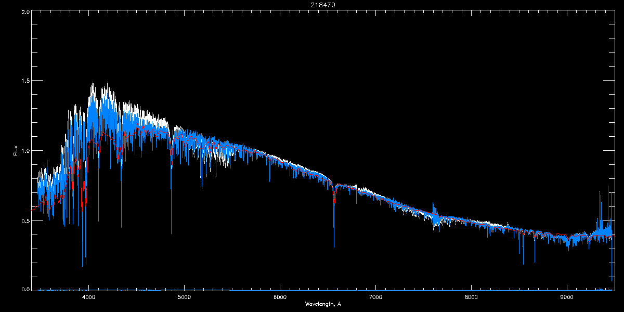
Task: Click the 6000 wavelength tick label
Action: (x=280, y=297)
